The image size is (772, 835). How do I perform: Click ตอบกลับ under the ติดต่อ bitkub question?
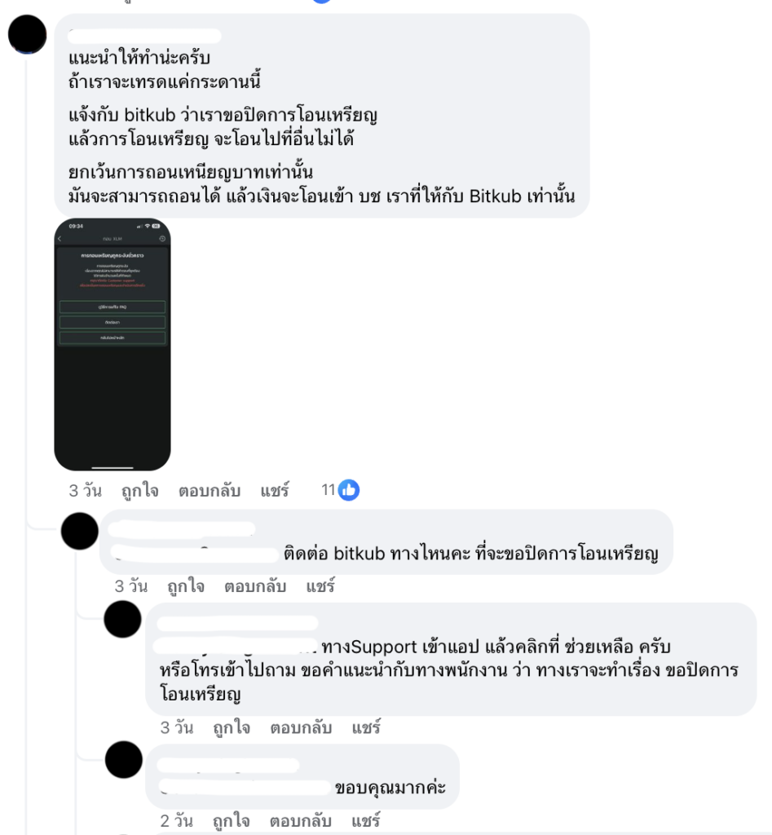click(255, 586)
